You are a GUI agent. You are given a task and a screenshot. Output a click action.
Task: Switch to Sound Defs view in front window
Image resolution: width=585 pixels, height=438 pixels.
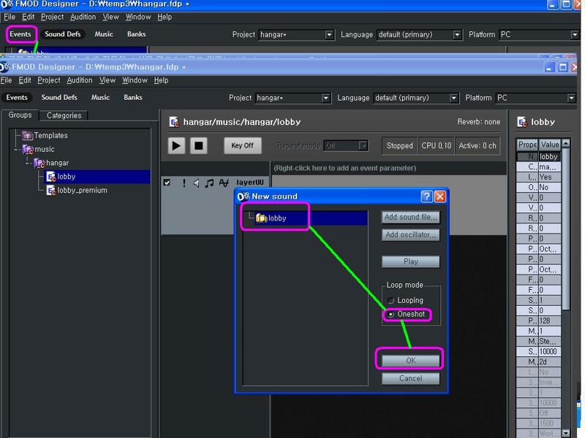tap(59, 98)
